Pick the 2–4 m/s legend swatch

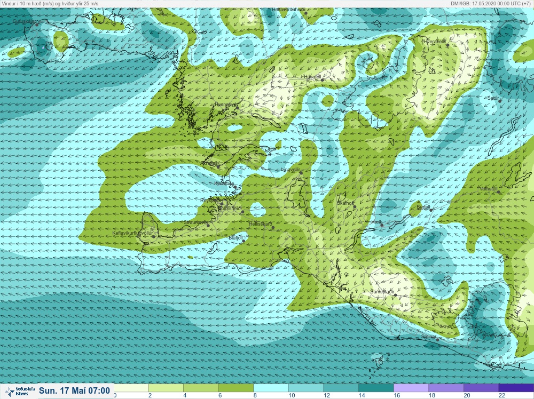coord(166,388)
